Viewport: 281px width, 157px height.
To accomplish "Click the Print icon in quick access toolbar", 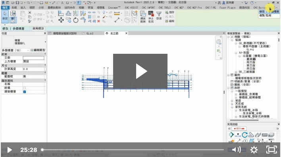I will pos(41,3).
